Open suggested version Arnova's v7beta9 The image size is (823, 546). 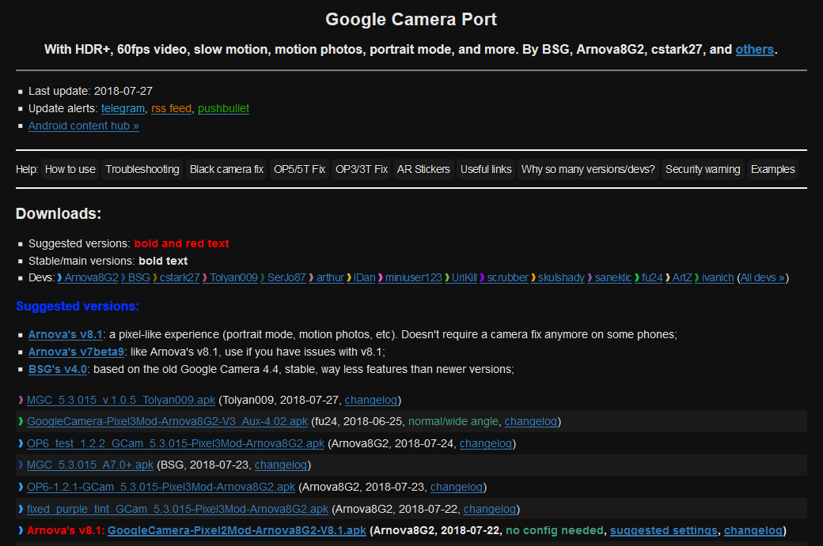click(76, 352)
